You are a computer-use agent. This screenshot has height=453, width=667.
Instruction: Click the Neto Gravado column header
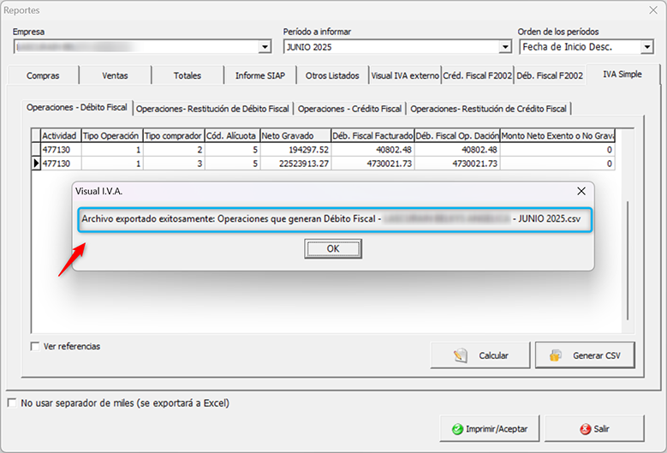(294, 135)
